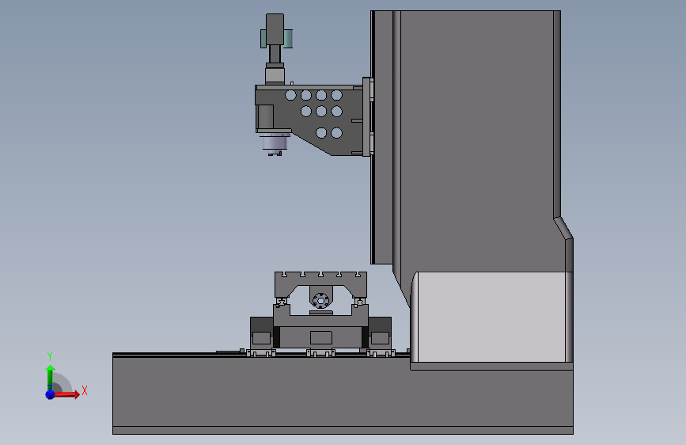Click the blue Z axis ball of triad
Viewport: 686px width, 445px height.
click(x=51, y=394)
